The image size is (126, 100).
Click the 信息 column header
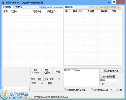click(115, 11)
